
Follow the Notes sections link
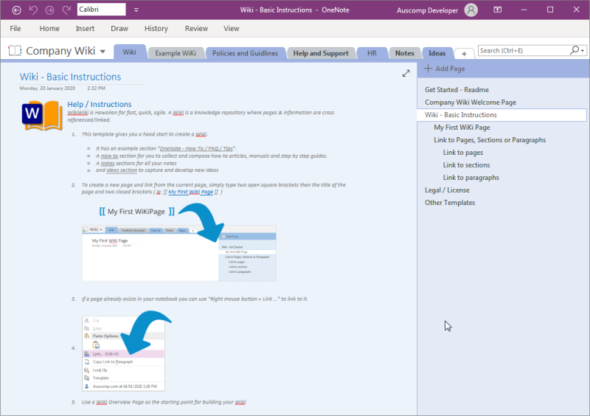[108, 164]
